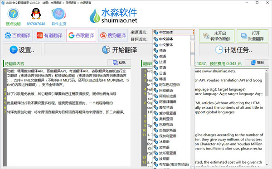Image resolution: width=272 pixels, height=169 pixels.
Task: Select 白俄罗斯语 from the language list
Action: coord(171,130)
